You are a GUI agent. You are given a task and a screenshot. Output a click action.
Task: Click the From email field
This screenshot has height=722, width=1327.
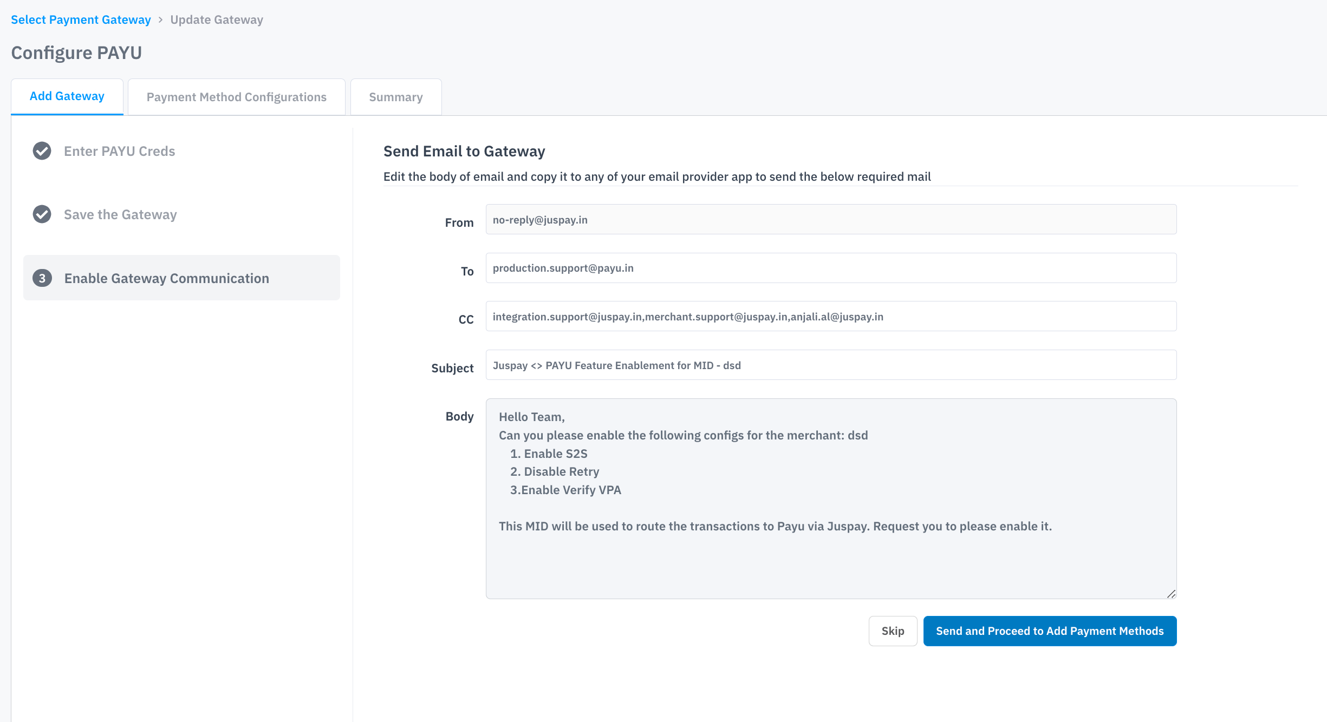point(831,220)
